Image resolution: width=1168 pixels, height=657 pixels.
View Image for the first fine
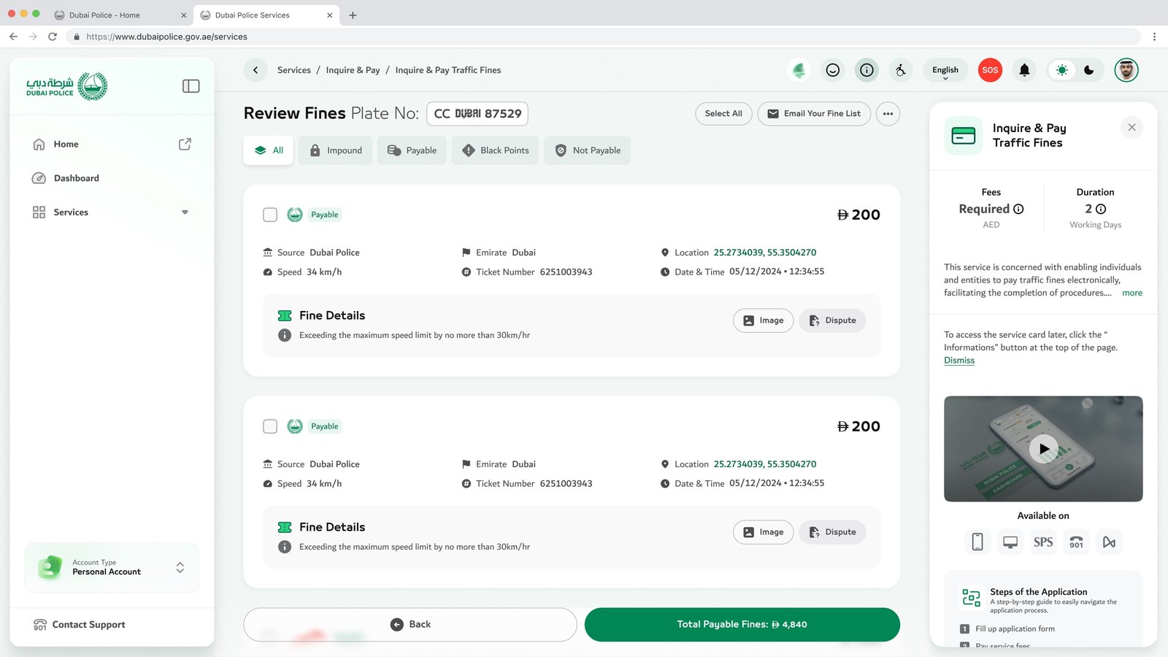pos(763,320)
